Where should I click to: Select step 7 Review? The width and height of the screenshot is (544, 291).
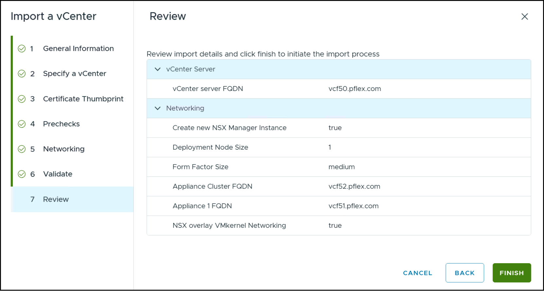[x=72, y=199]
